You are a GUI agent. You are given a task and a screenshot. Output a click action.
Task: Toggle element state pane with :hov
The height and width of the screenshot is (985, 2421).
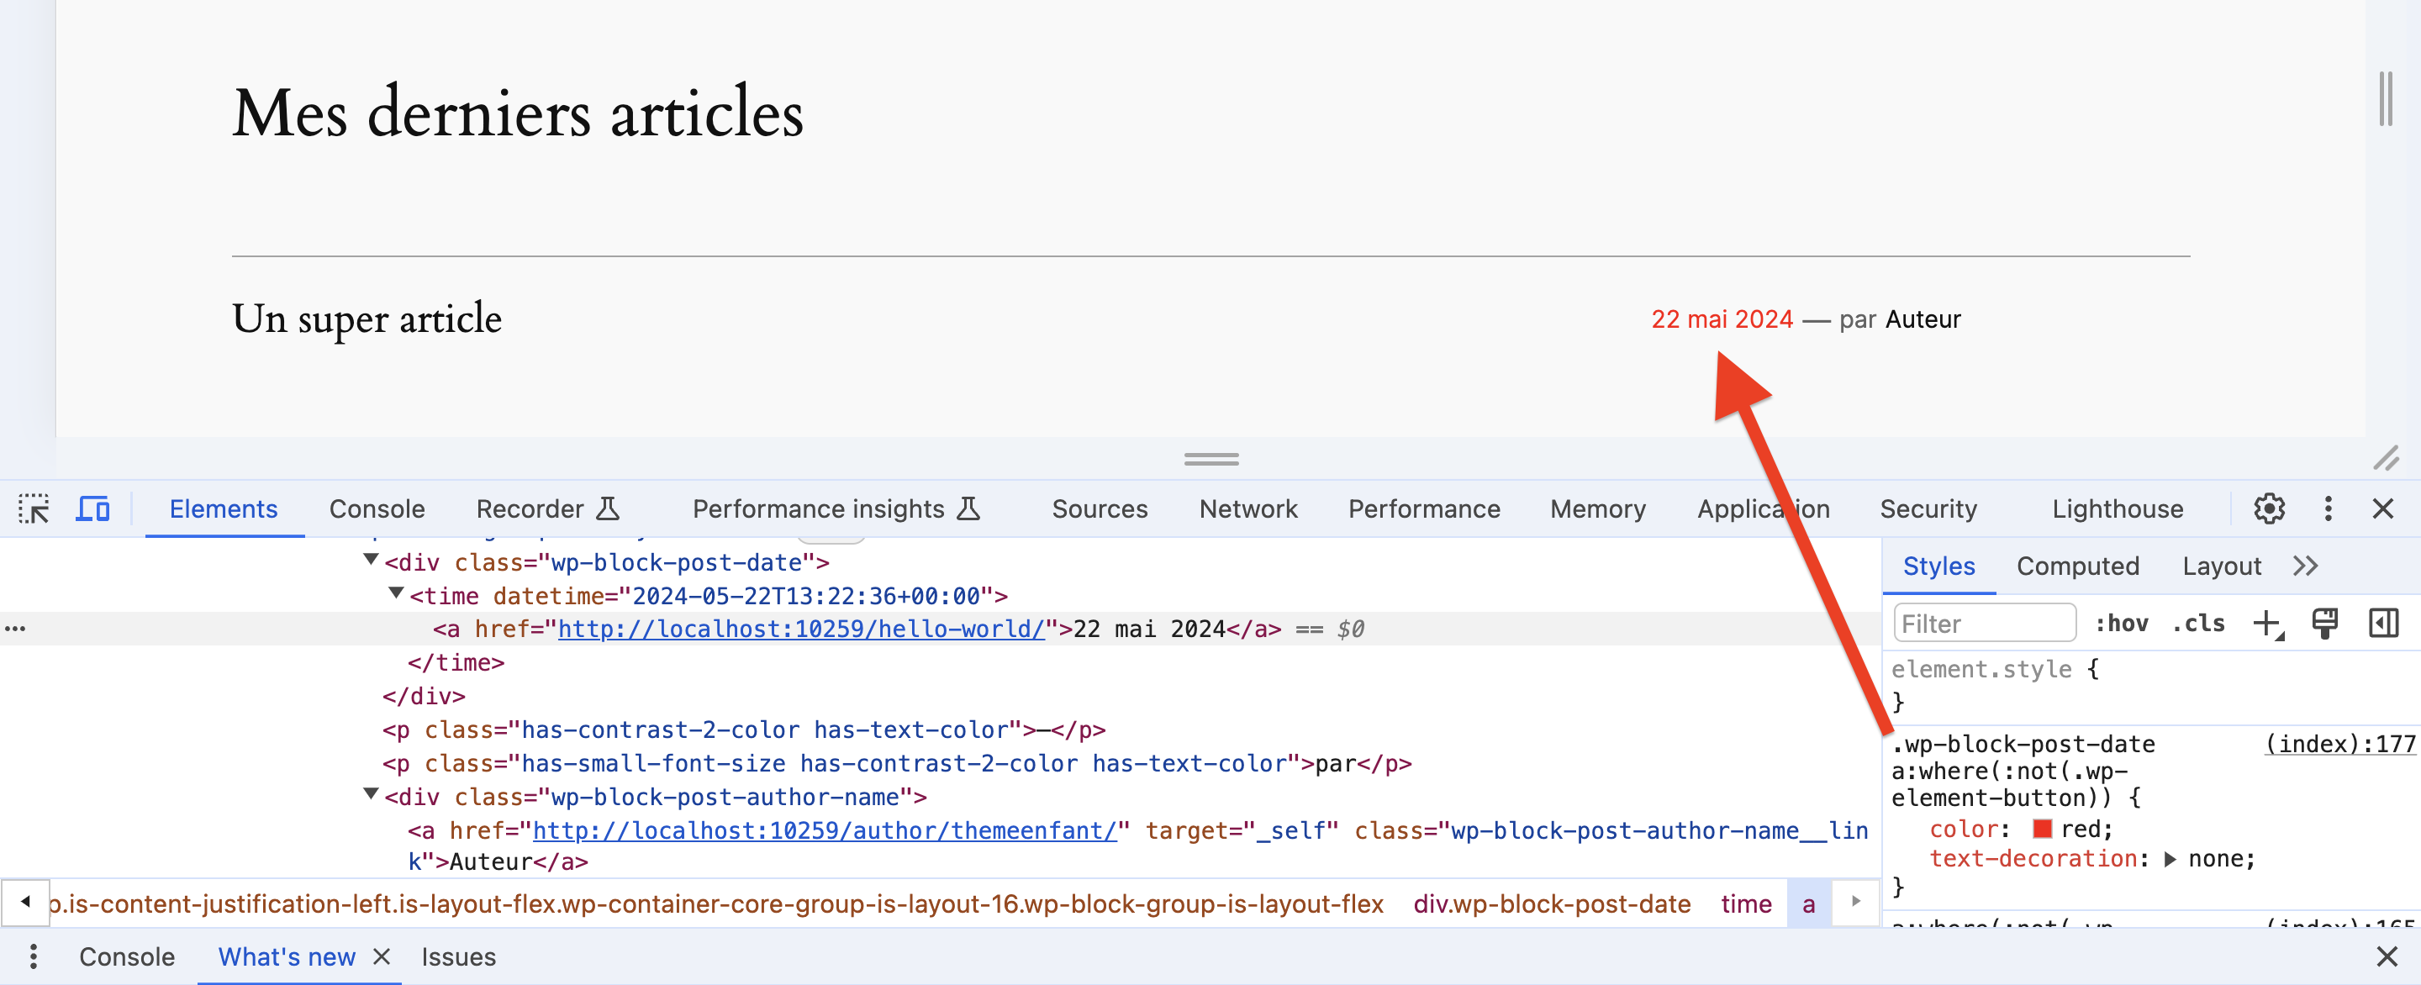2122,623
